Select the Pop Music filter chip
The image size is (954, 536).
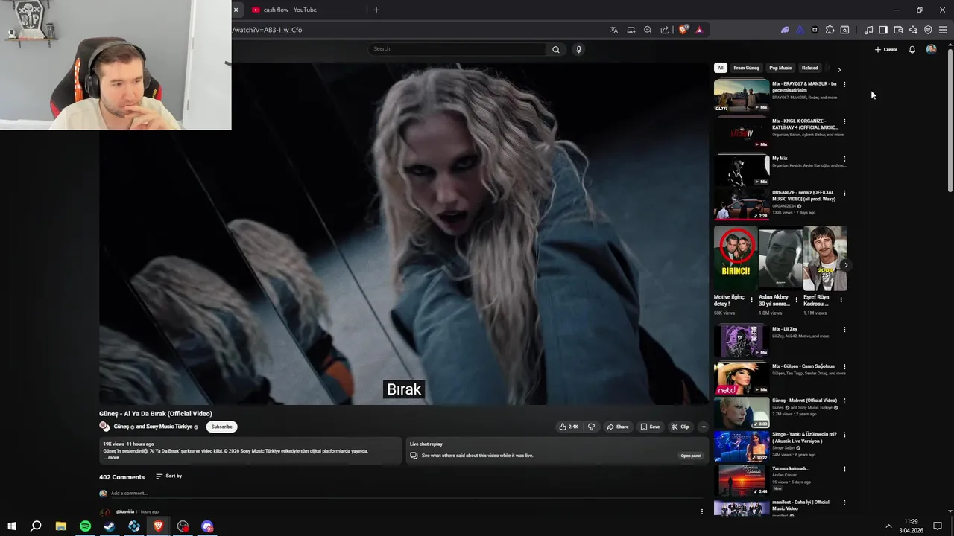pyautogui.click(x=780, y=68)
